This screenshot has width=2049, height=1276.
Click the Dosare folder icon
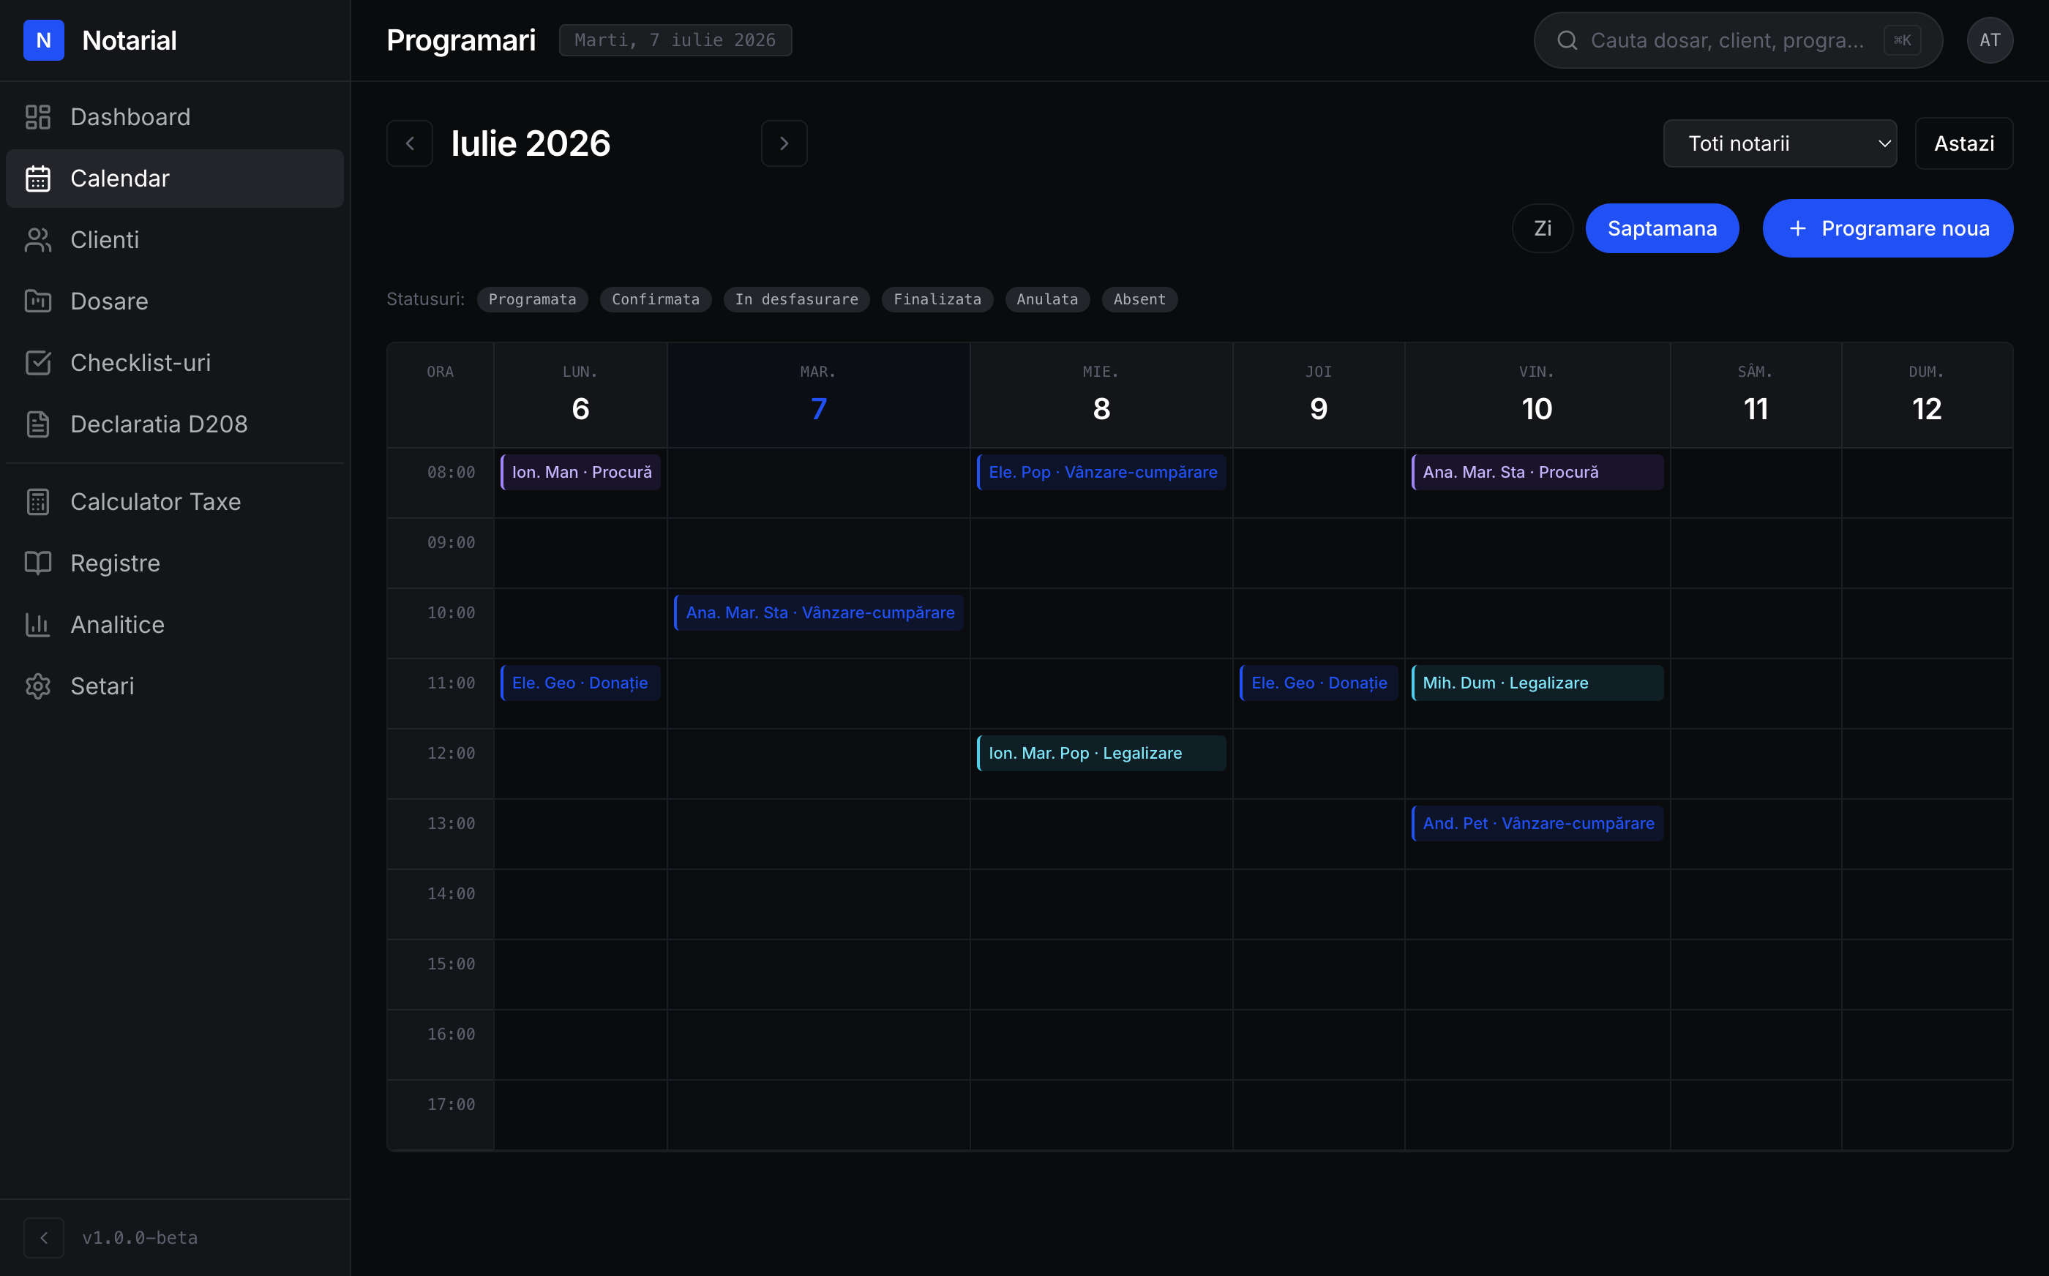pos(38,301)
